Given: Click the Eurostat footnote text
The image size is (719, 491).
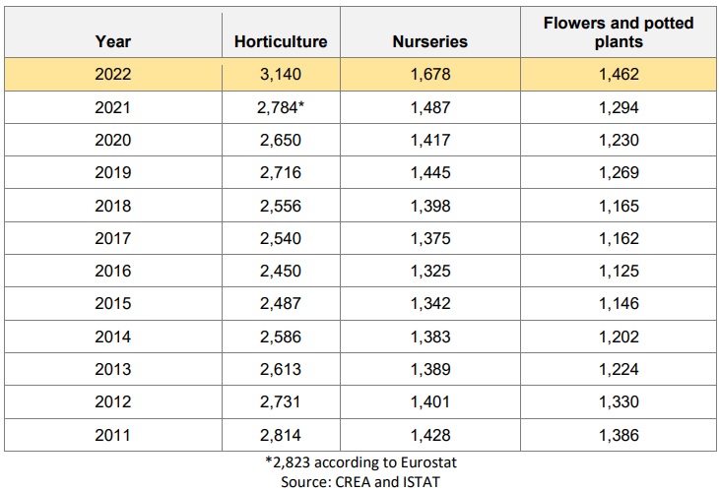Looking at the screenshot, I should (360, 462).
